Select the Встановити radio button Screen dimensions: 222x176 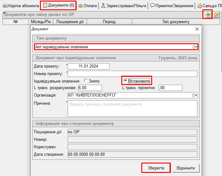(126, 81)
